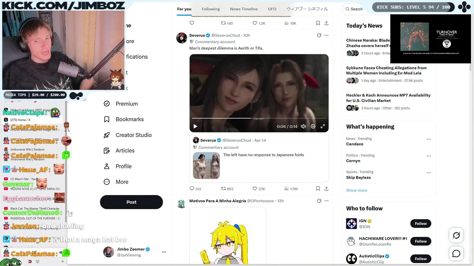
Task: Open Severus profile avatar on Aerith post
Action: (181, 38)
